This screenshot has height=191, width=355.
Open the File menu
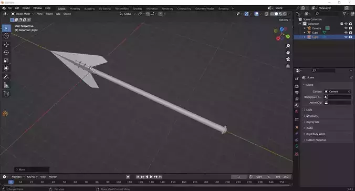(x=10, y=8)
